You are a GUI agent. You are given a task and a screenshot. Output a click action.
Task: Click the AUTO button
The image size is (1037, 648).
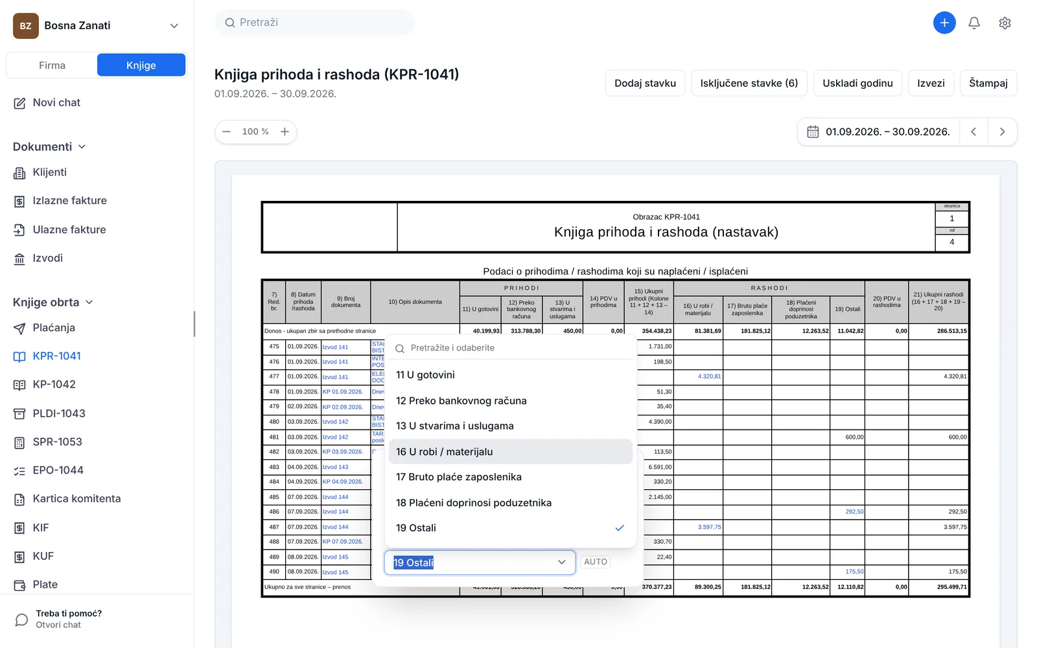(596, 562)
